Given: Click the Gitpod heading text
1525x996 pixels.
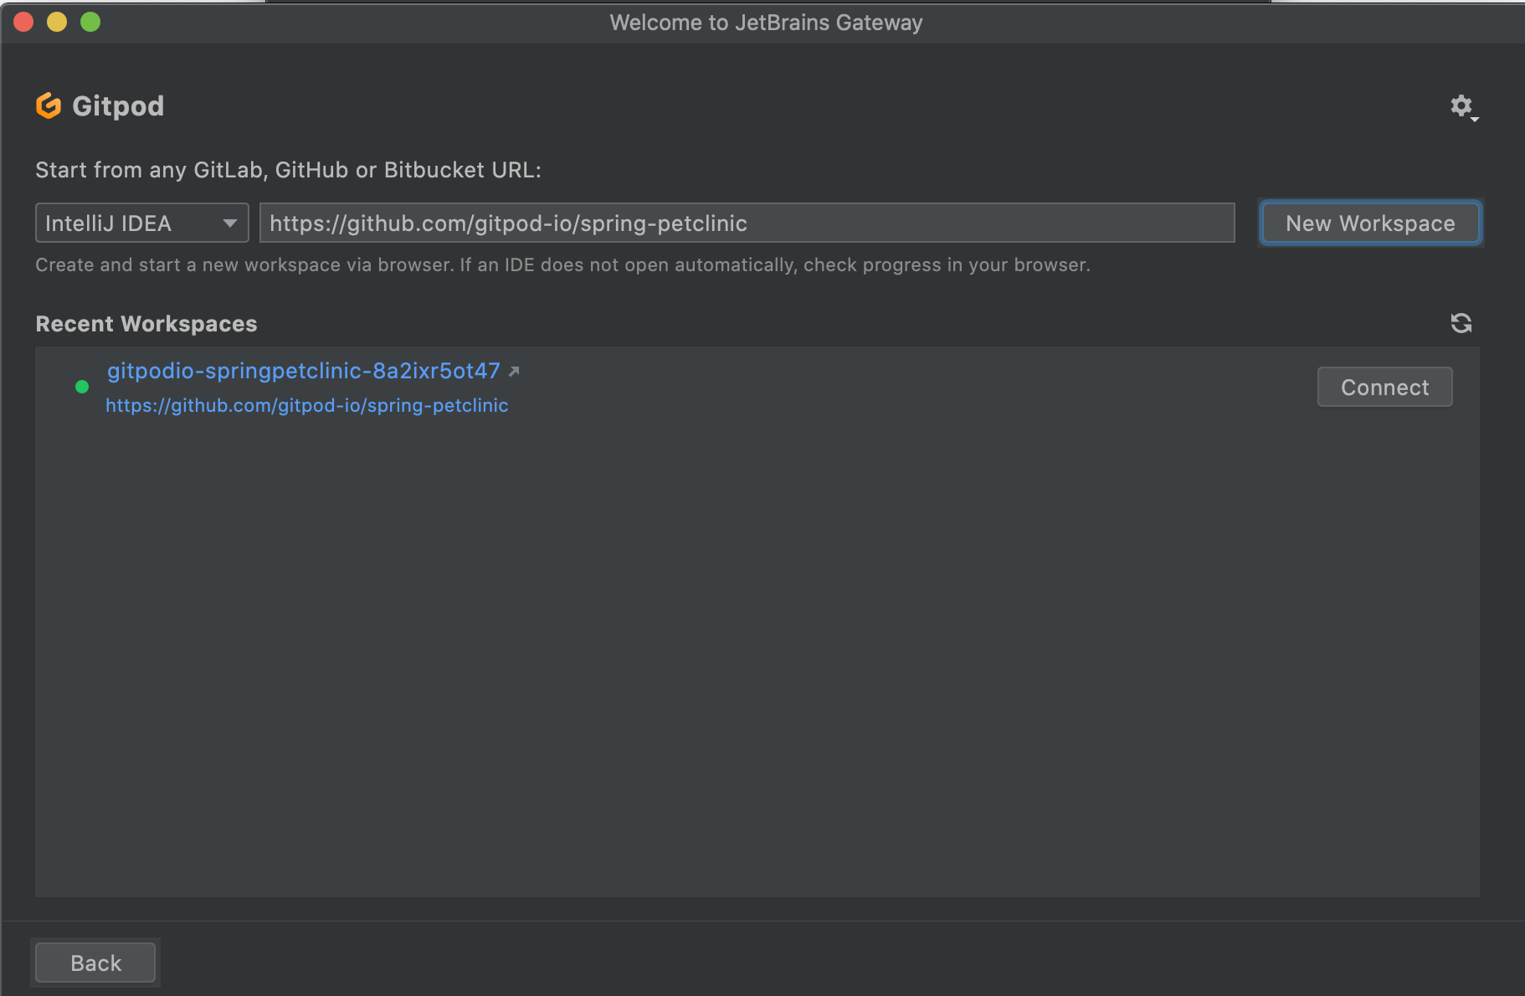Looking at the screenshot, I should coord(118,106).
